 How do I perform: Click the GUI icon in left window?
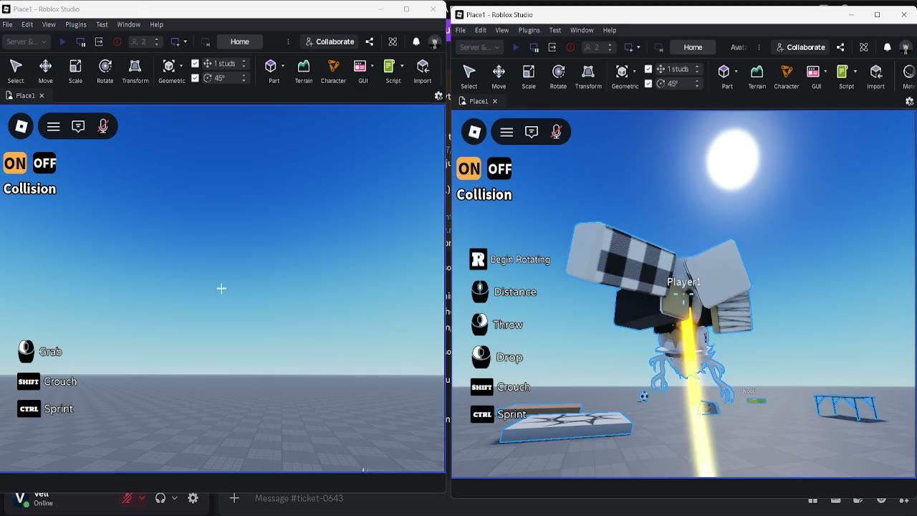click(x=360, y=70)
